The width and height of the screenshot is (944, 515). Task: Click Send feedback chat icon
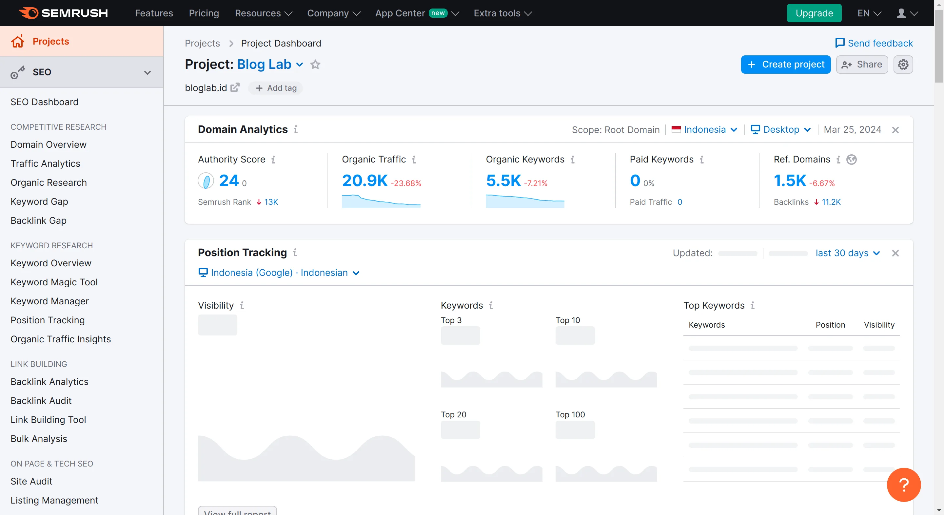click(x=839, y=43)
